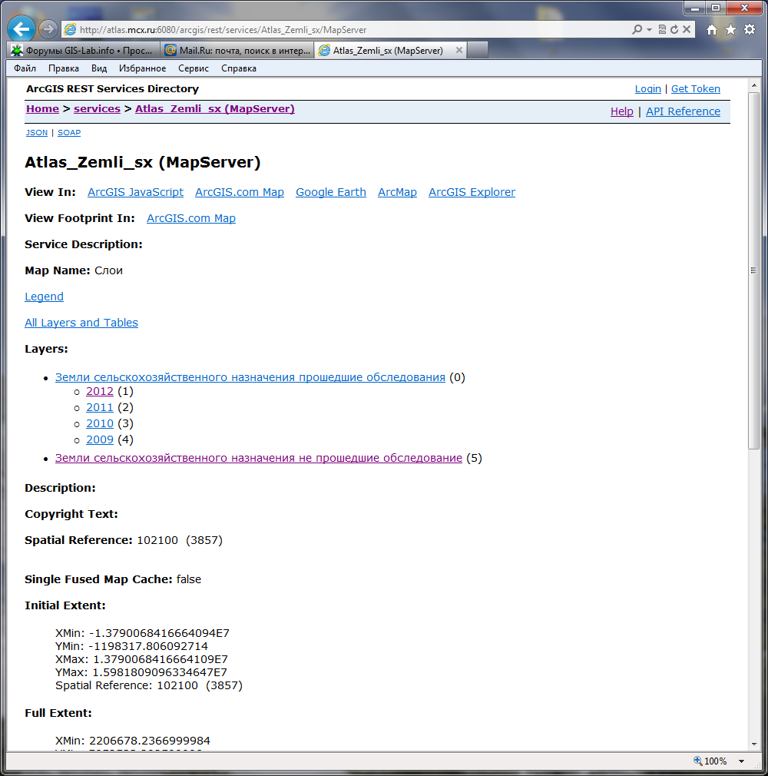
Task: Open the API Reference link
Action: point(683,111)
